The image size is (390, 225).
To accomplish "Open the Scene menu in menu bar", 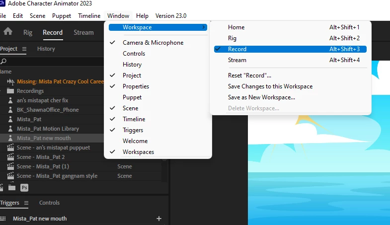I will [x=38, y=16].
